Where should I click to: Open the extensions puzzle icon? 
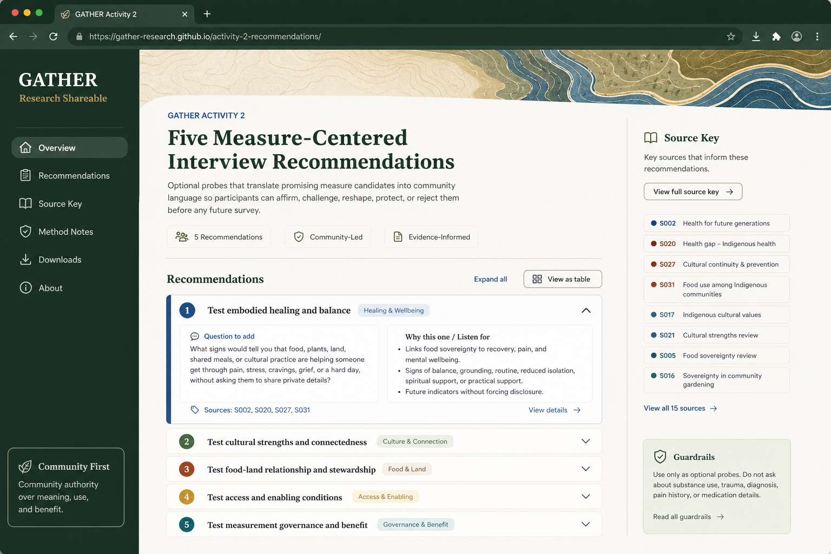tap(776, 36)
